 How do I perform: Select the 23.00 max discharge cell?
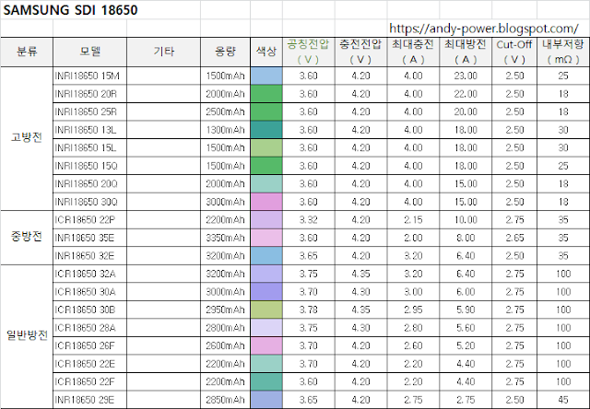pyautogui.click(x=466, y=76)
